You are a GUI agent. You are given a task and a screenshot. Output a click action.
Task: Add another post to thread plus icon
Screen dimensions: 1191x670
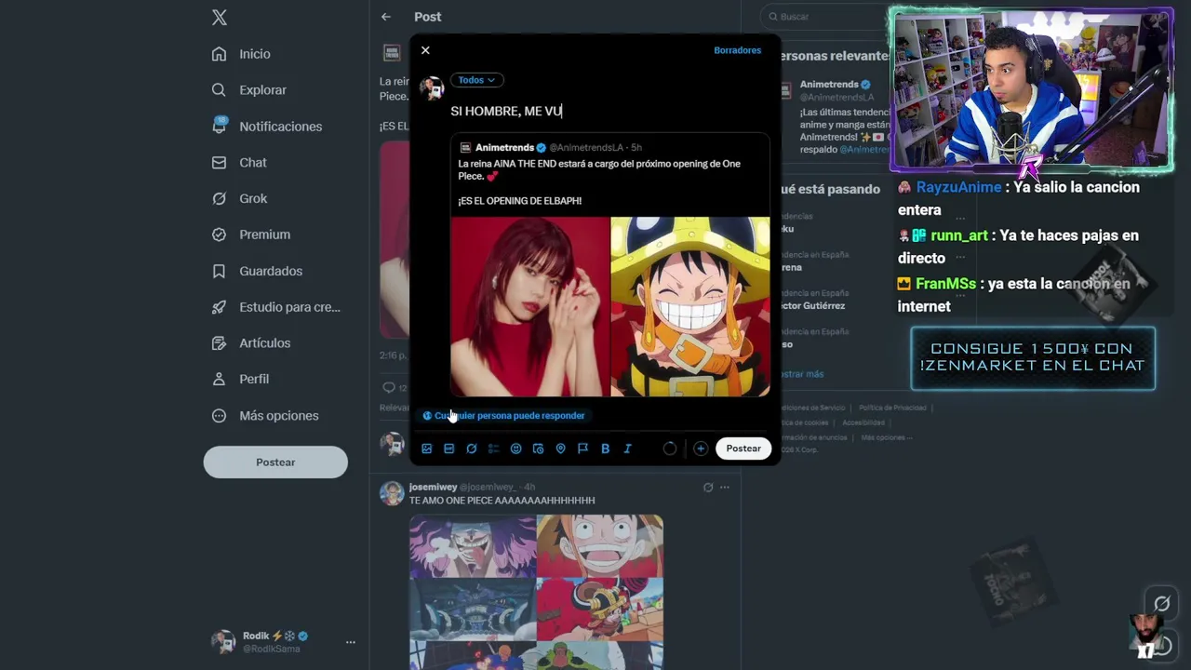pyautogui.click(x=701, y=449)
